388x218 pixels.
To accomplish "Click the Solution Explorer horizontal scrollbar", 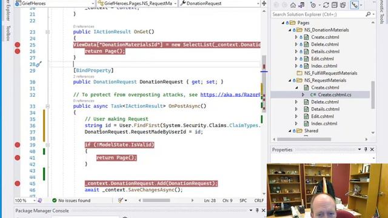I will [304, 139].
